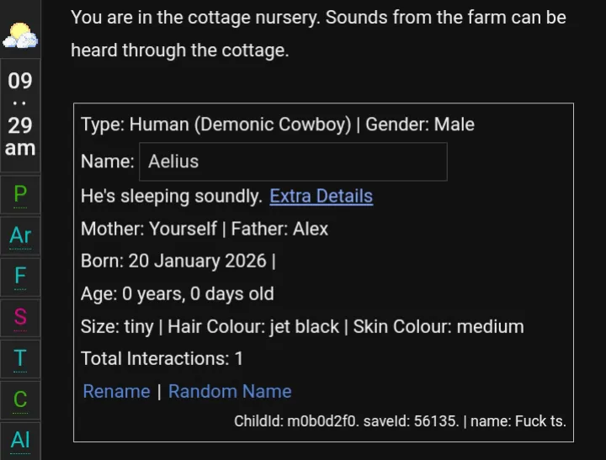The width and height of the screenshot is (606, 460).
Task: Click the Born: 20 January 2026 text
Action: click(x=178, y=261)
